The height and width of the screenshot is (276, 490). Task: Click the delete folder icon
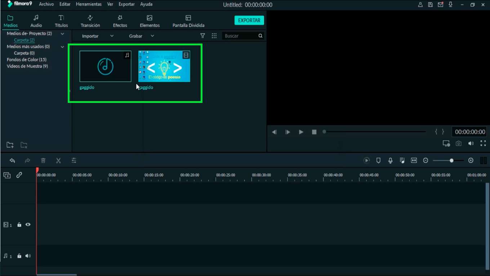24,145
